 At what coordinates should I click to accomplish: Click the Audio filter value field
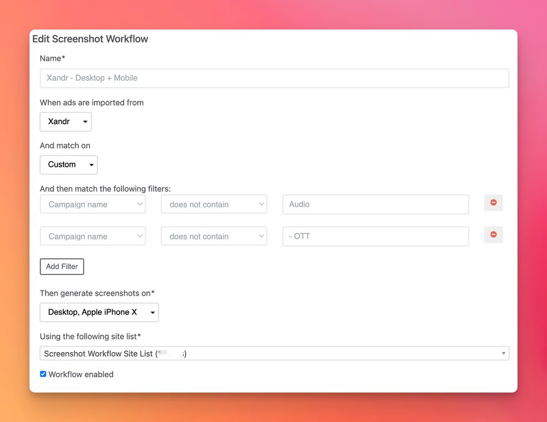click(375, 204)
